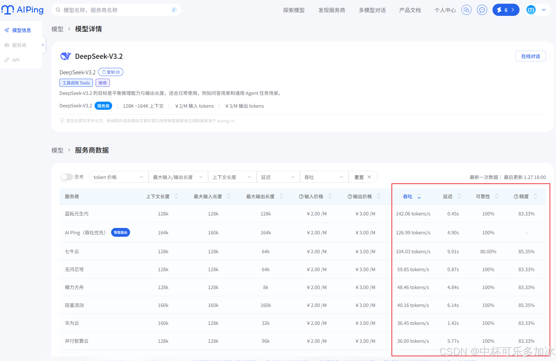The height and width of the screenshot is (361, 556).
Task: Click the 模型 breadcrumb above 模型详情
Action: point(57,29)
